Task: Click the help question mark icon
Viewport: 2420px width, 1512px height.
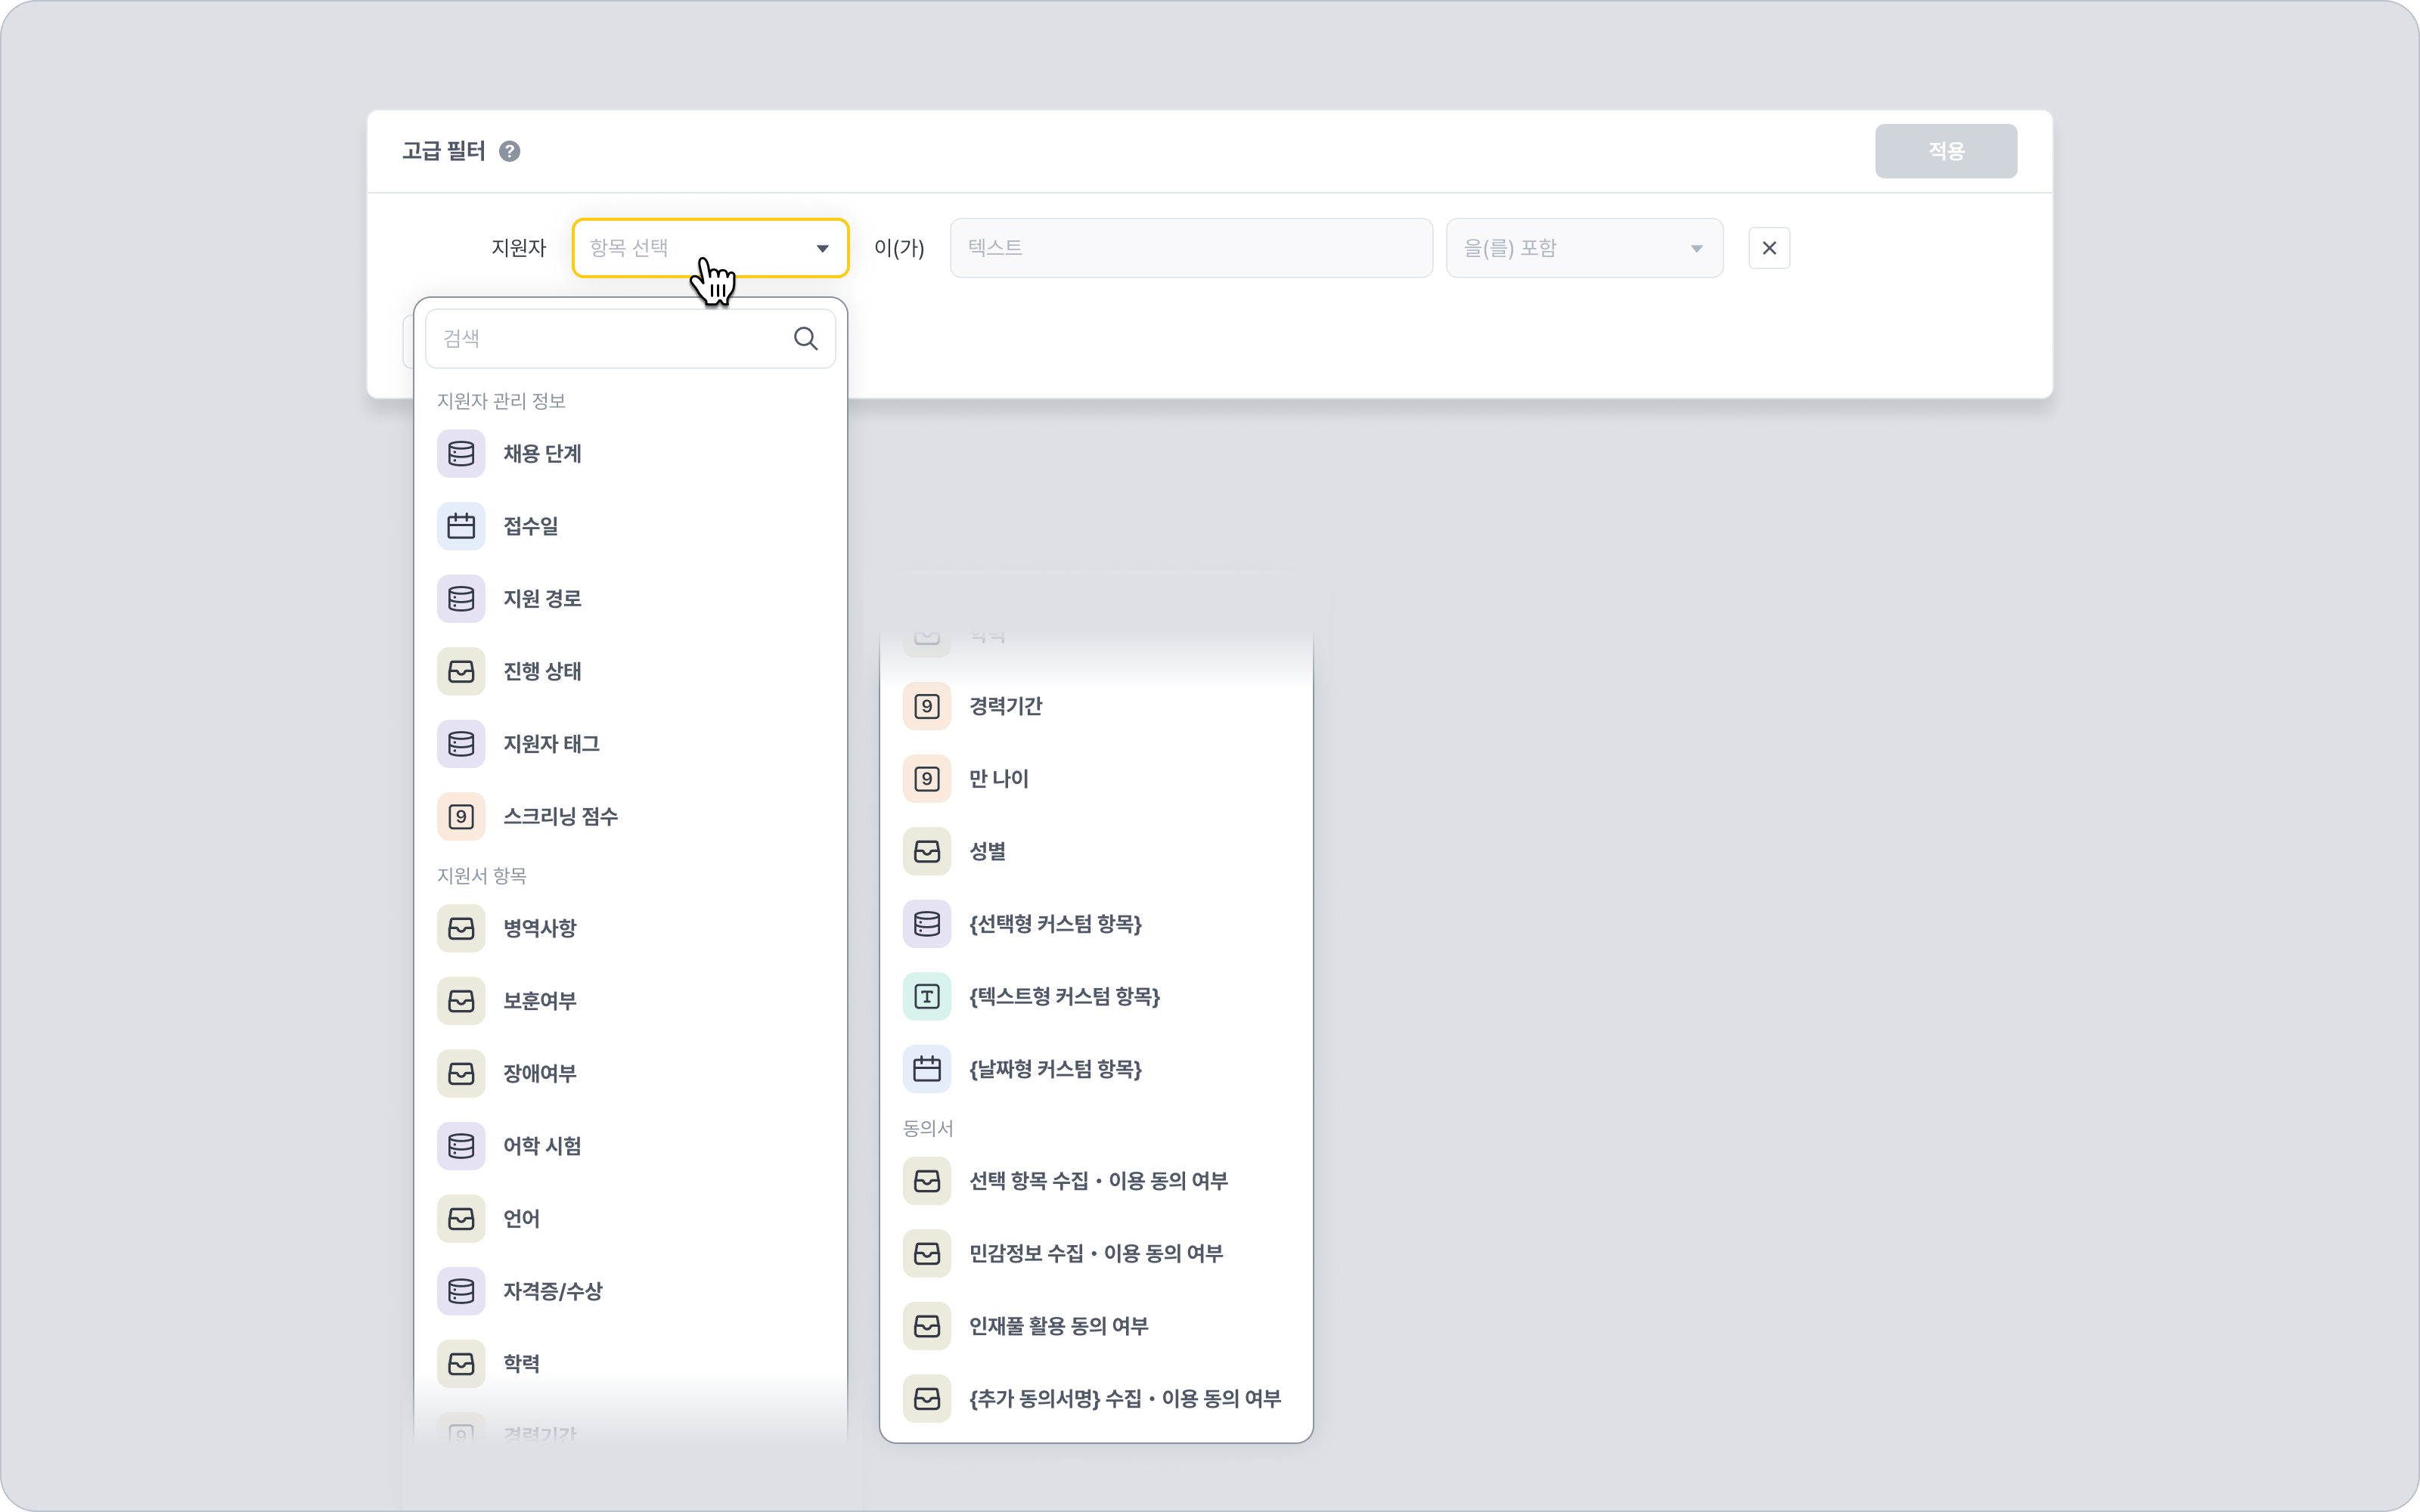Action: [x=510, y=151]
